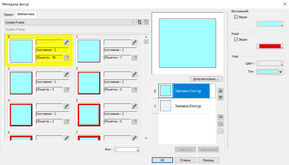Click the pencil edit icon for shape 7

click(x=134, y=138)
